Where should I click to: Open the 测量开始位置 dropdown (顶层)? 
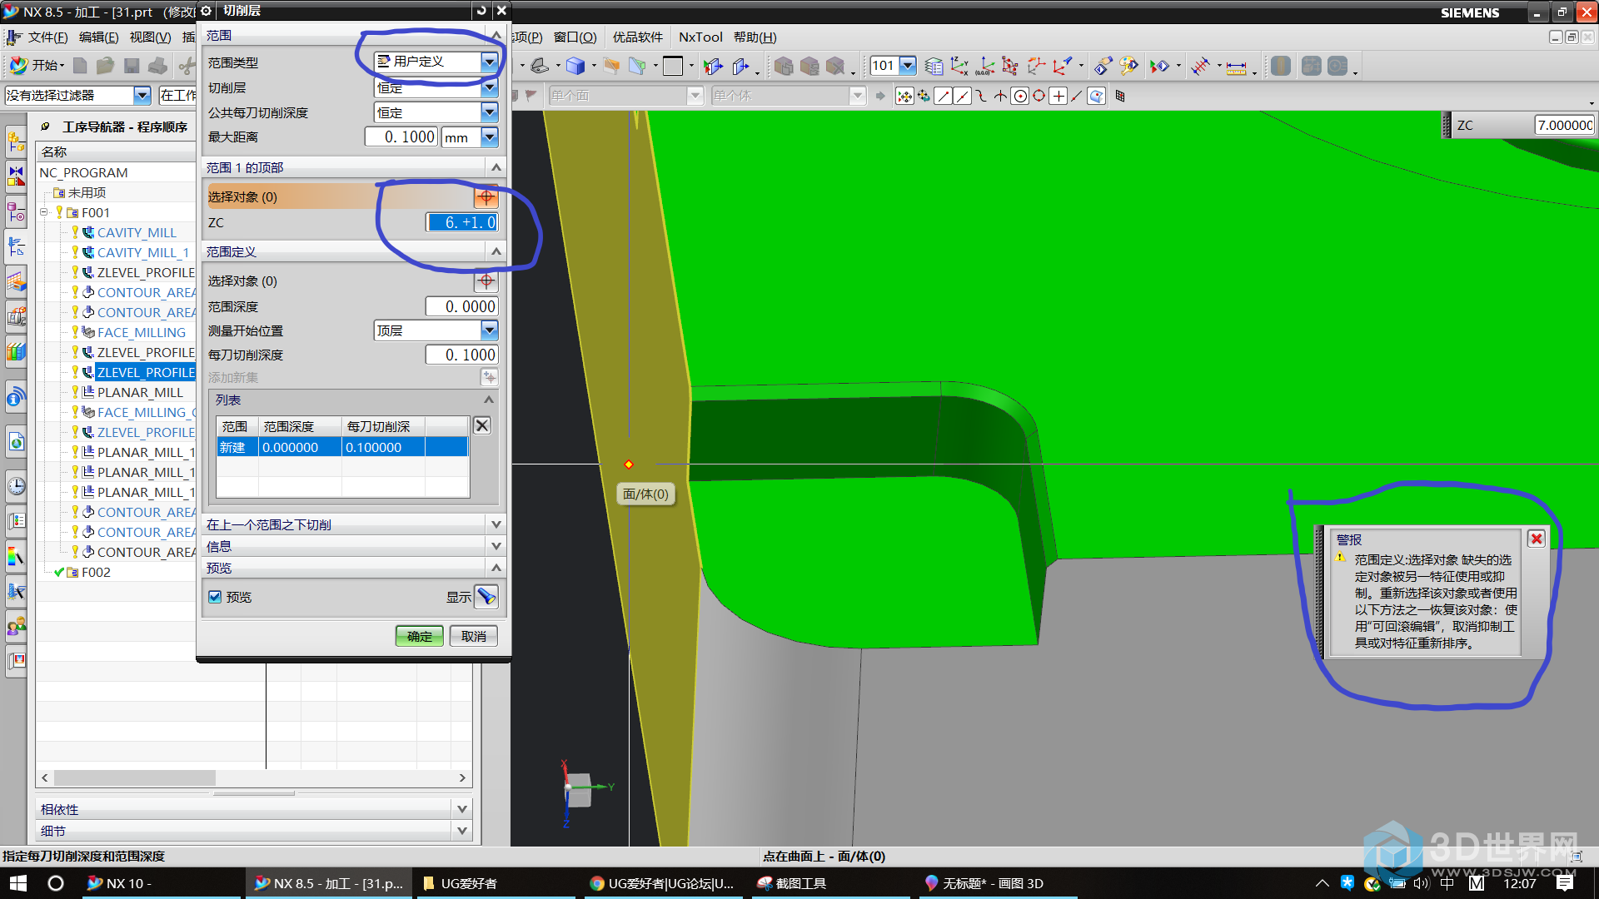coord(436,330)
